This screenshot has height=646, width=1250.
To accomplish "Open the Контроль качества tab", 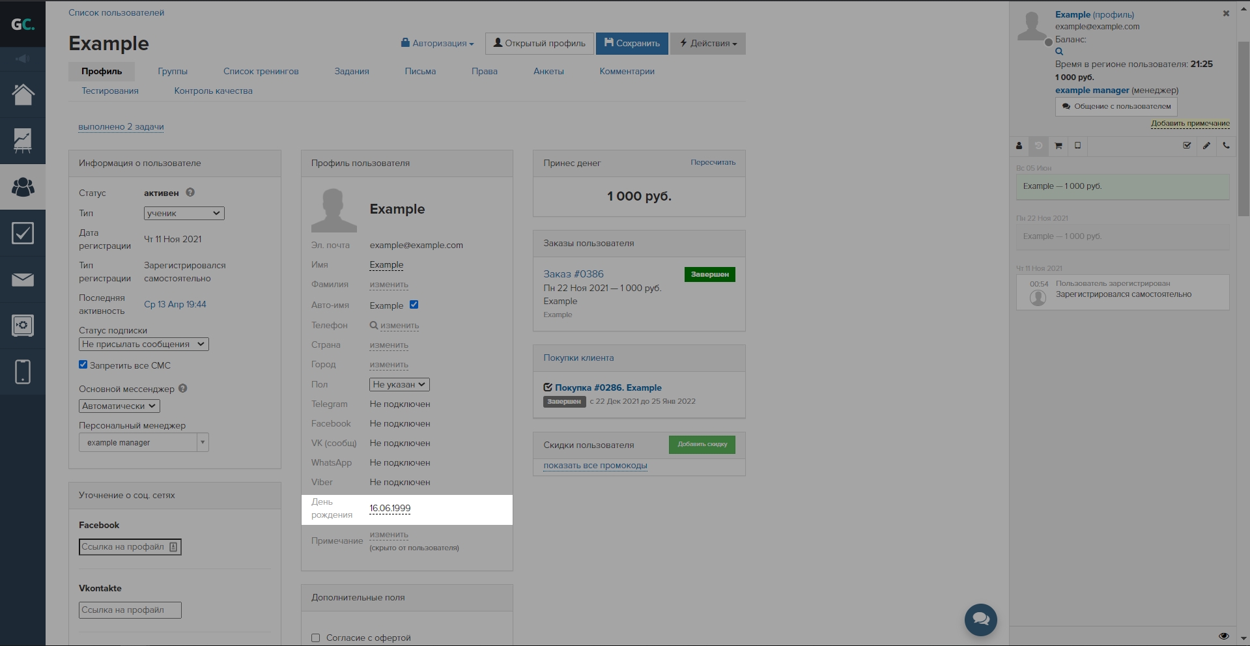I will coord(213,91).
